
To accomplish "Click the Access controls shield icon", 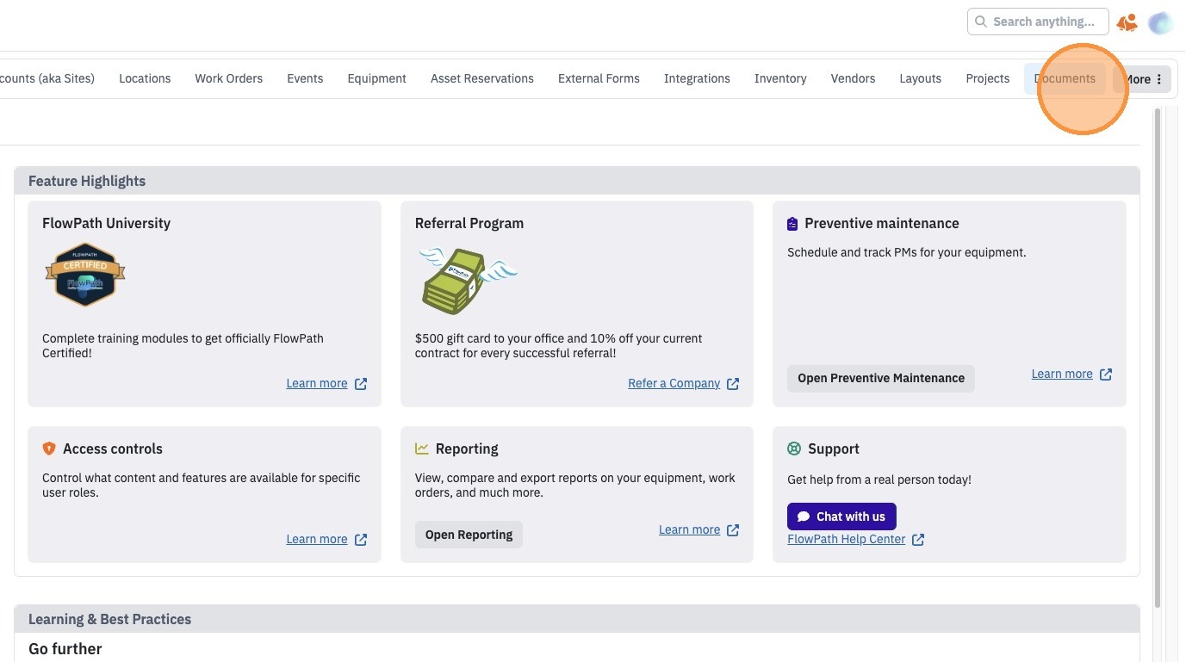I will click(x=49, y=449).
